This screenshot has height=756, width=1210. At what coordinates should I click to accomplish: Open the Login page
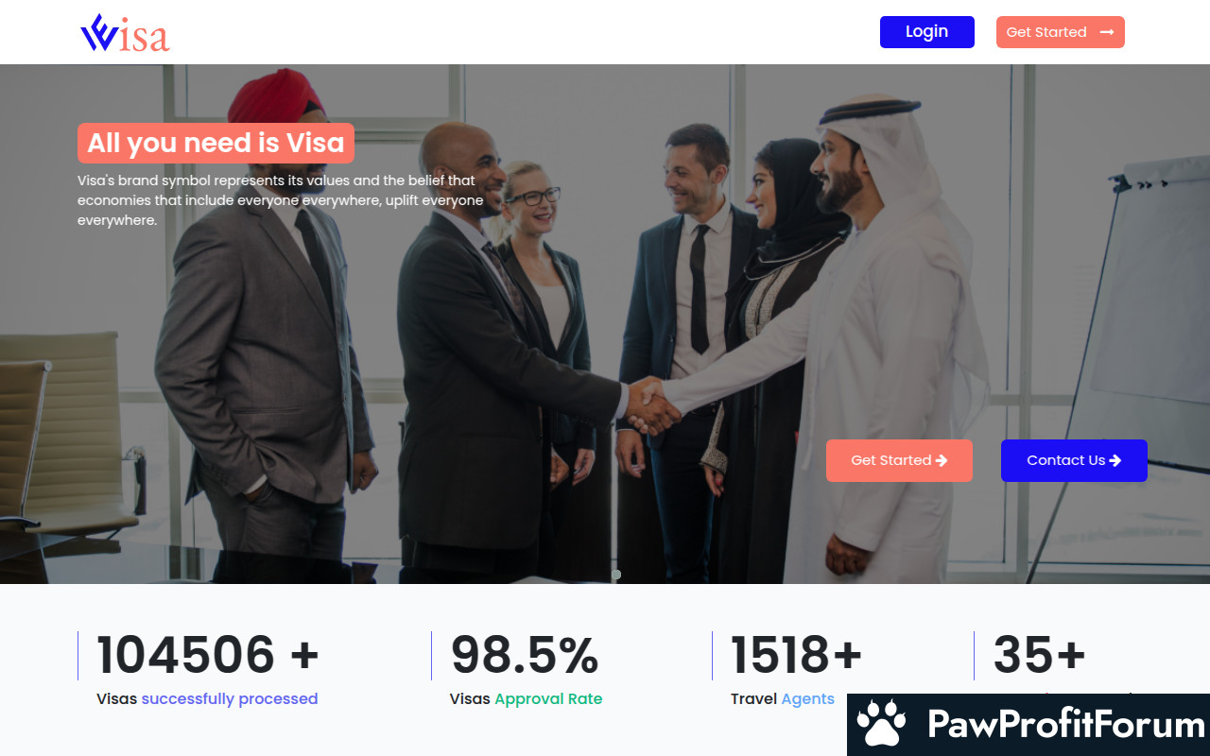click(926, 32)
